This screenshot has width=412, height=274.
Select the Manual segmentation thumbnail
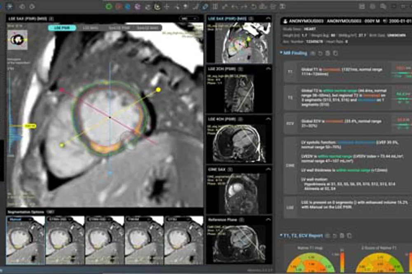[x=25, y=235]
